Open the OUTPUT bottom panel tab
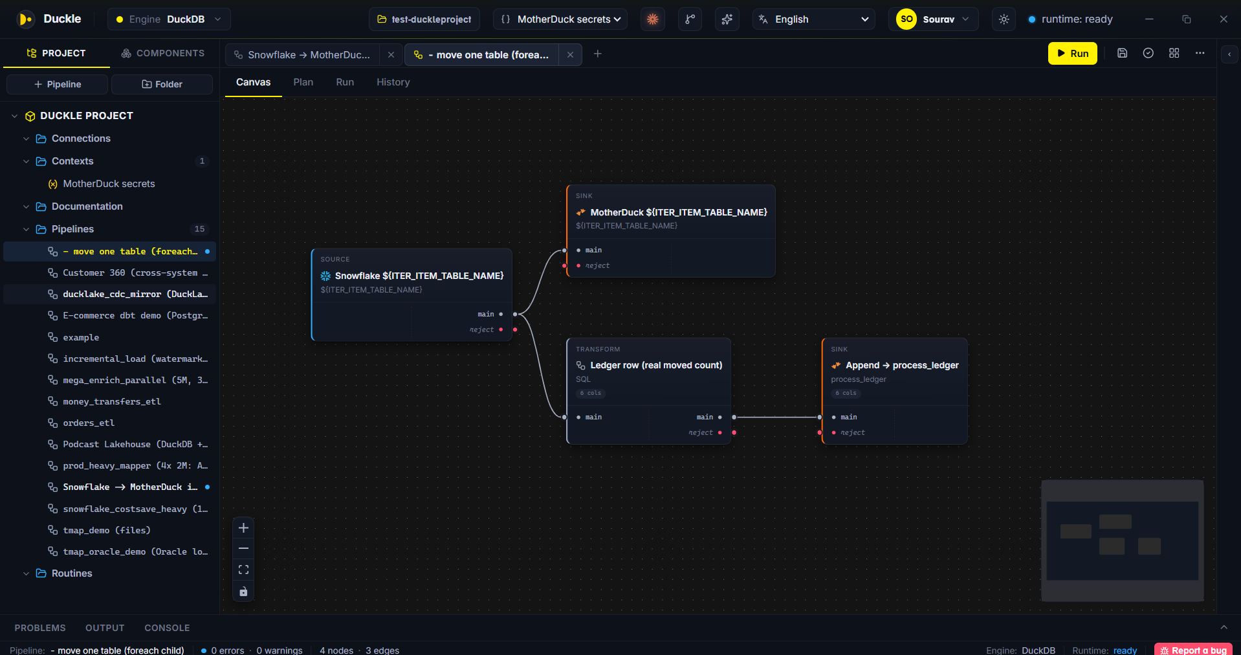The width and height of the screenshot is (1241, 655). (105, 628)
